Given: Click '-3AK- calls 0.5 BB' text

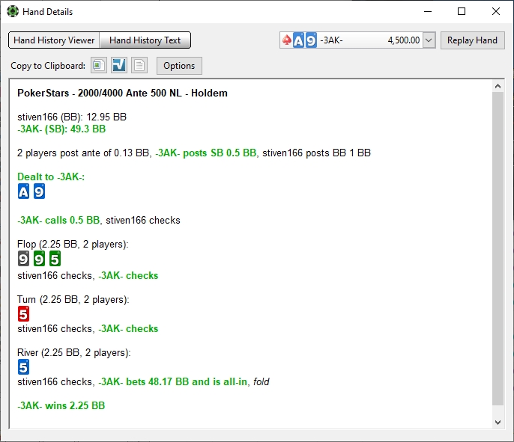Looking at the screenshot, I should pyautogui.click(x=58, y=220).
